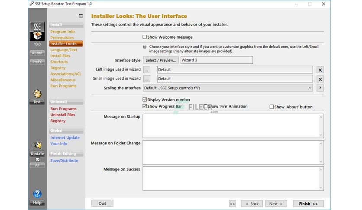362x210 pixels.
Task: Click the Test gear icon
Action: point(37,94)
